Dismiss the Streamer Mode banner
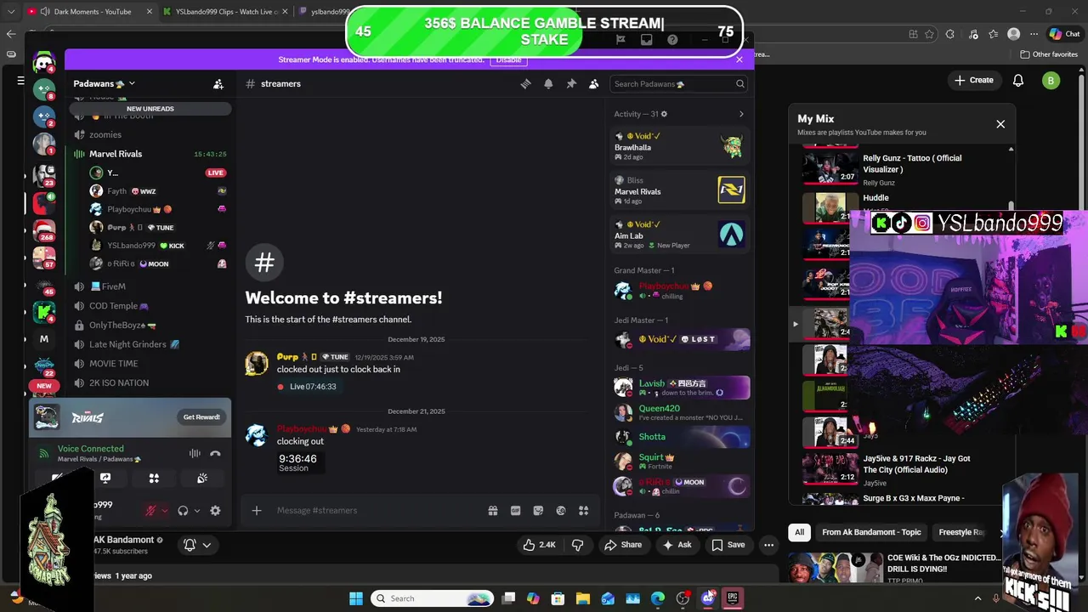The height and width of the screenshot is (612, 1088). coord(739,59)
